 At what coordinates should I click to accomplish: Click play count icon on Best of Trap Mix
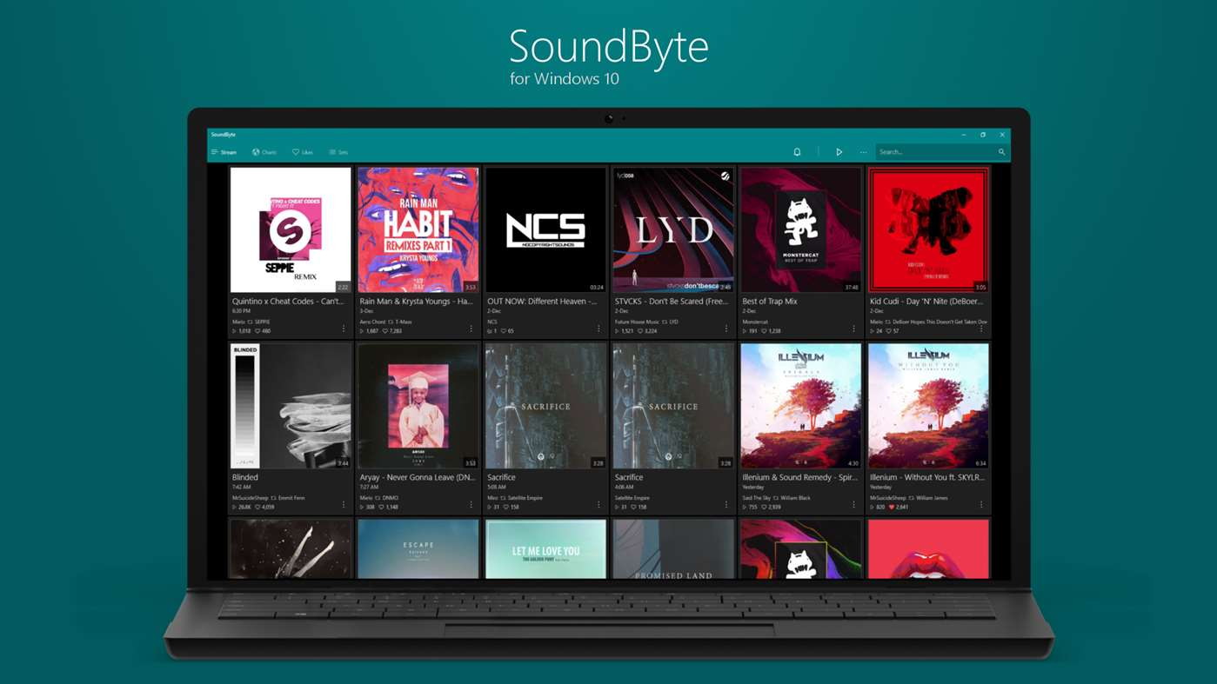745,331
